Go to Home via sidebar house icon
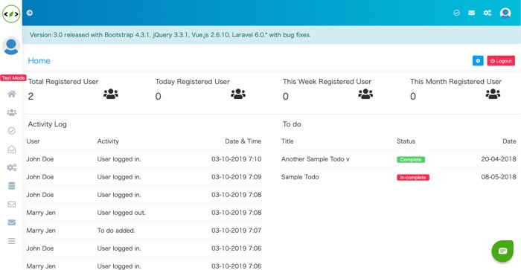Screen dimensions: 521x270 12,94
